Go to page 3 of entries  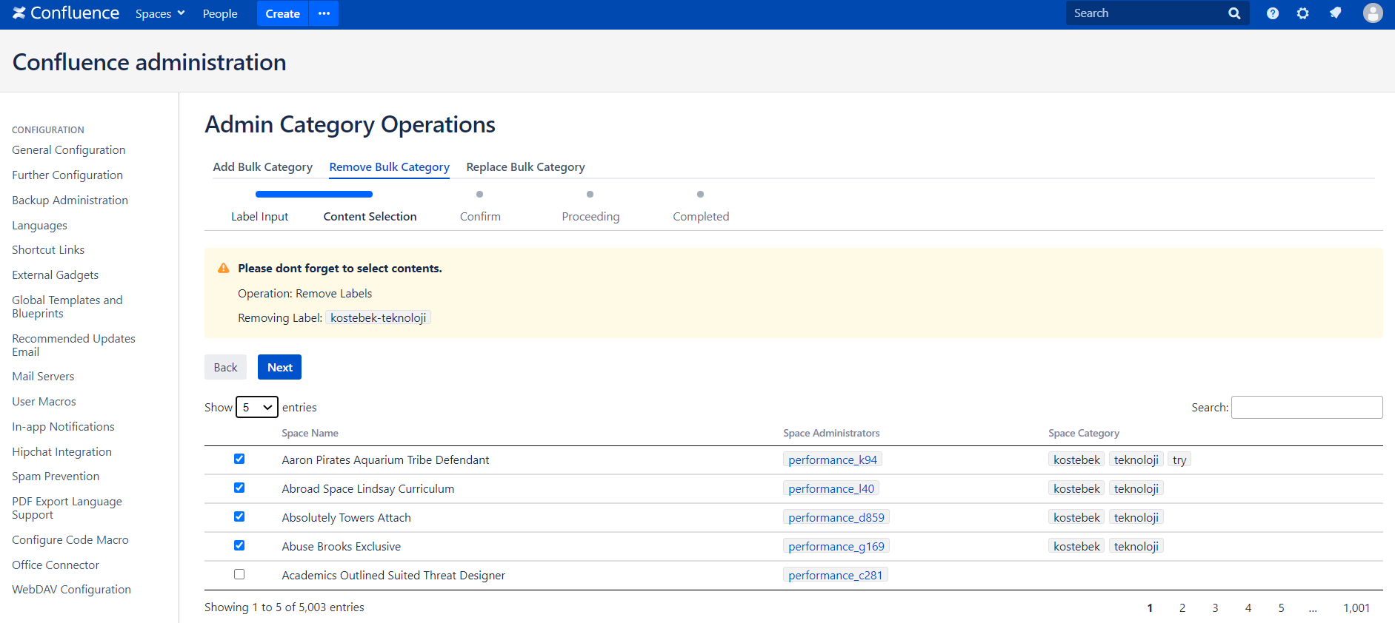[x=1215, y=607]
